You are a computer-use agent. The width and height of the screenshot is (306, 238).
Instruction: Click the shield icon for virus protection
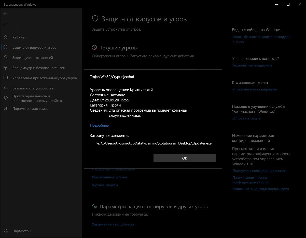point(6,47)
